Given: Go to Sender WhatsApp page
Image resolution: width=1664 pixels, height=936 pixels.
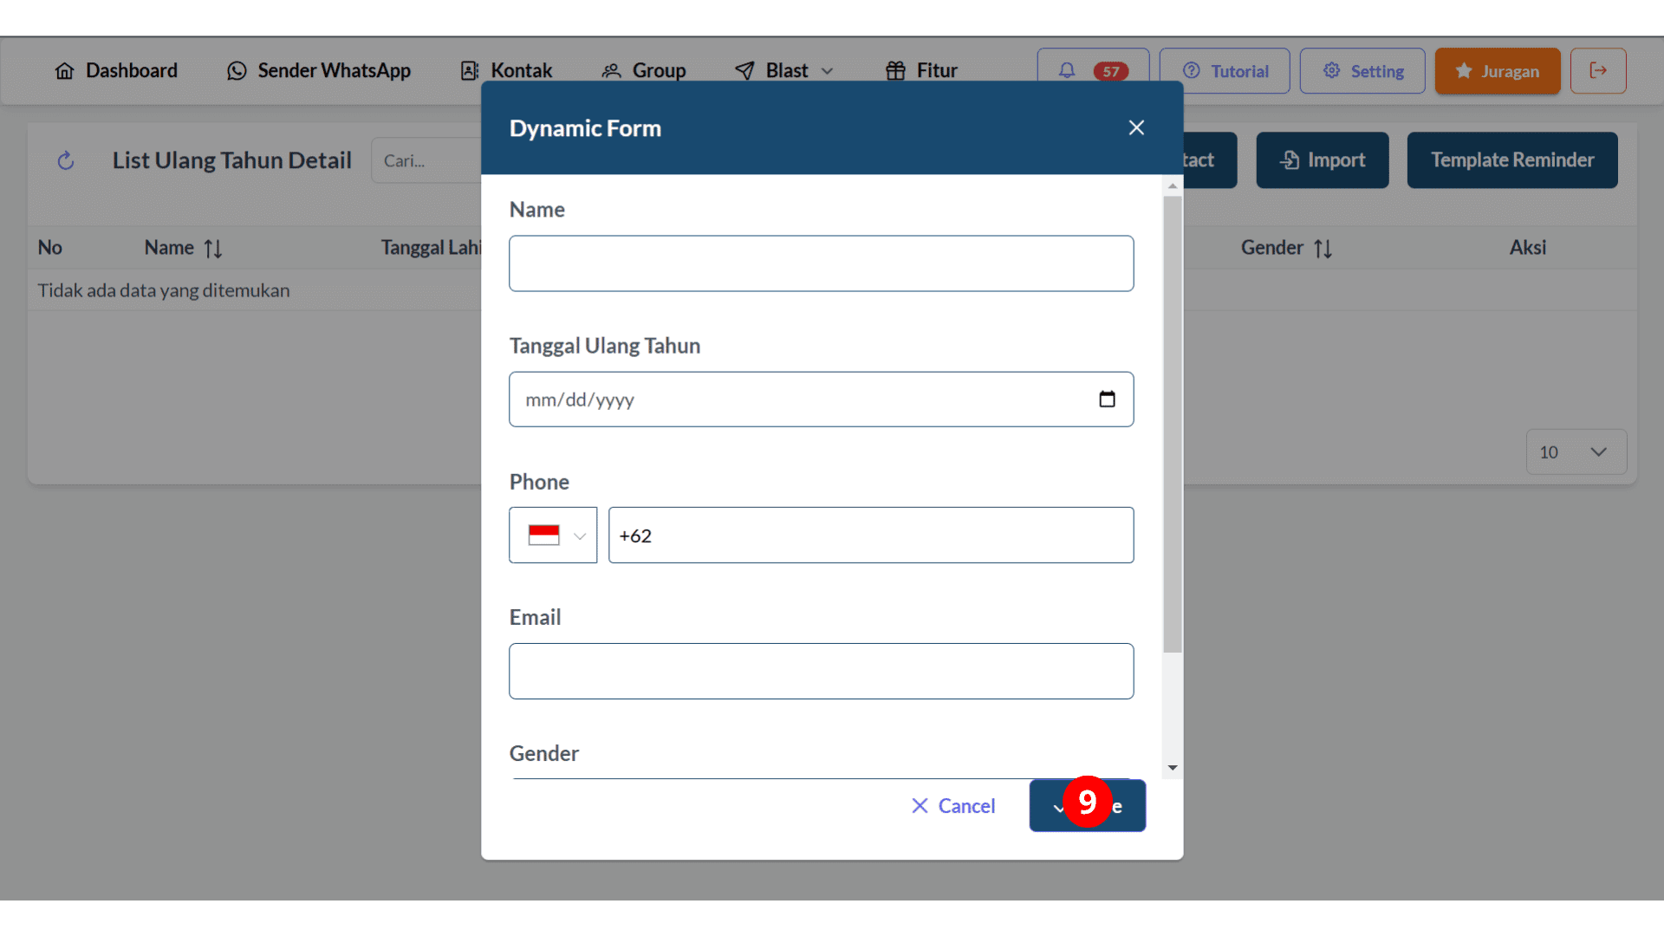Looking at the screenshot, I should pos(319,71).
